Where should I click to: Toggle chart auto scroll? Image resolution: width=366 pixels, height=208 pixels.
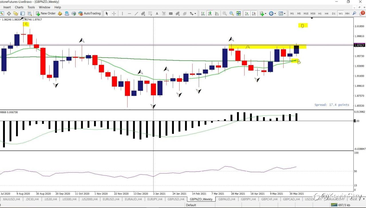247,13
